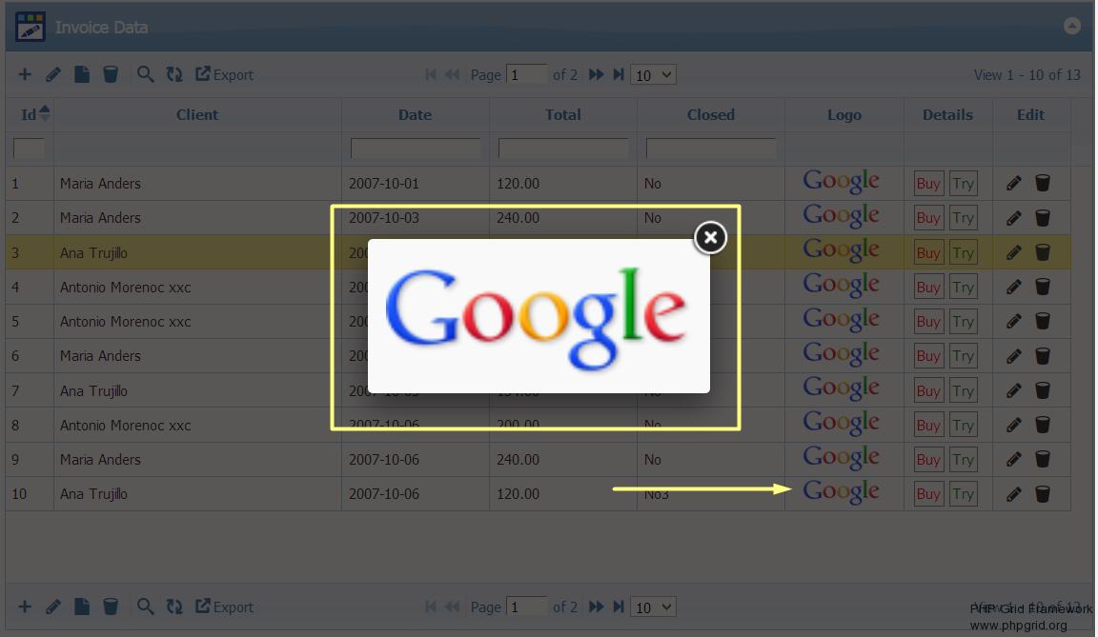The height and width of the screenshot is (637, 1098).
Task: Jump to last page in top pager
Action: [x=619, y=74]
